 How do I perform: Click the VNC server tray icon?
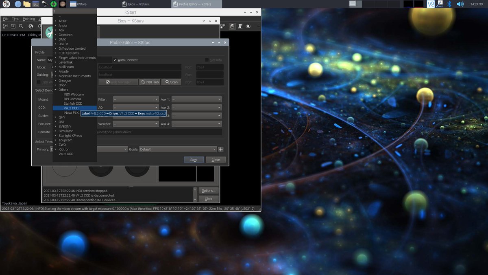tap(431, 4)
